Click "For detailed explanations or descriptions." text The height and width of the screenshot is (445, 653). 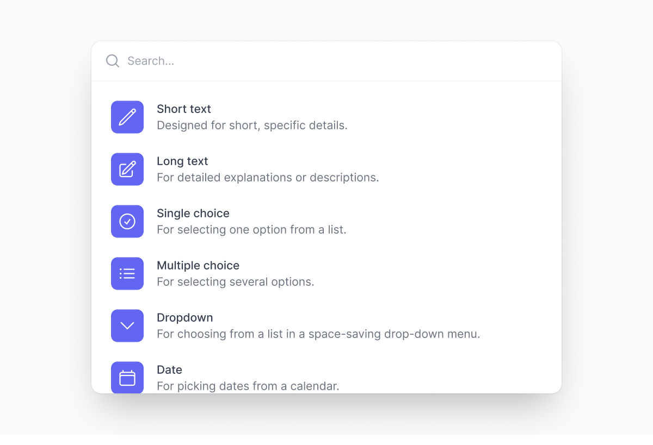pyautogui.click(x=268, y=178)
